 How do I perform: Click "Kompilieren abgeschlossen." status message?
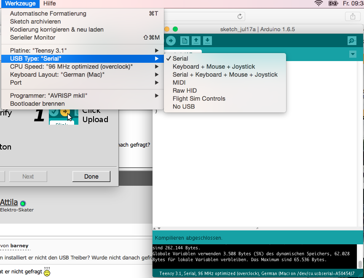(x=189, y=238)
